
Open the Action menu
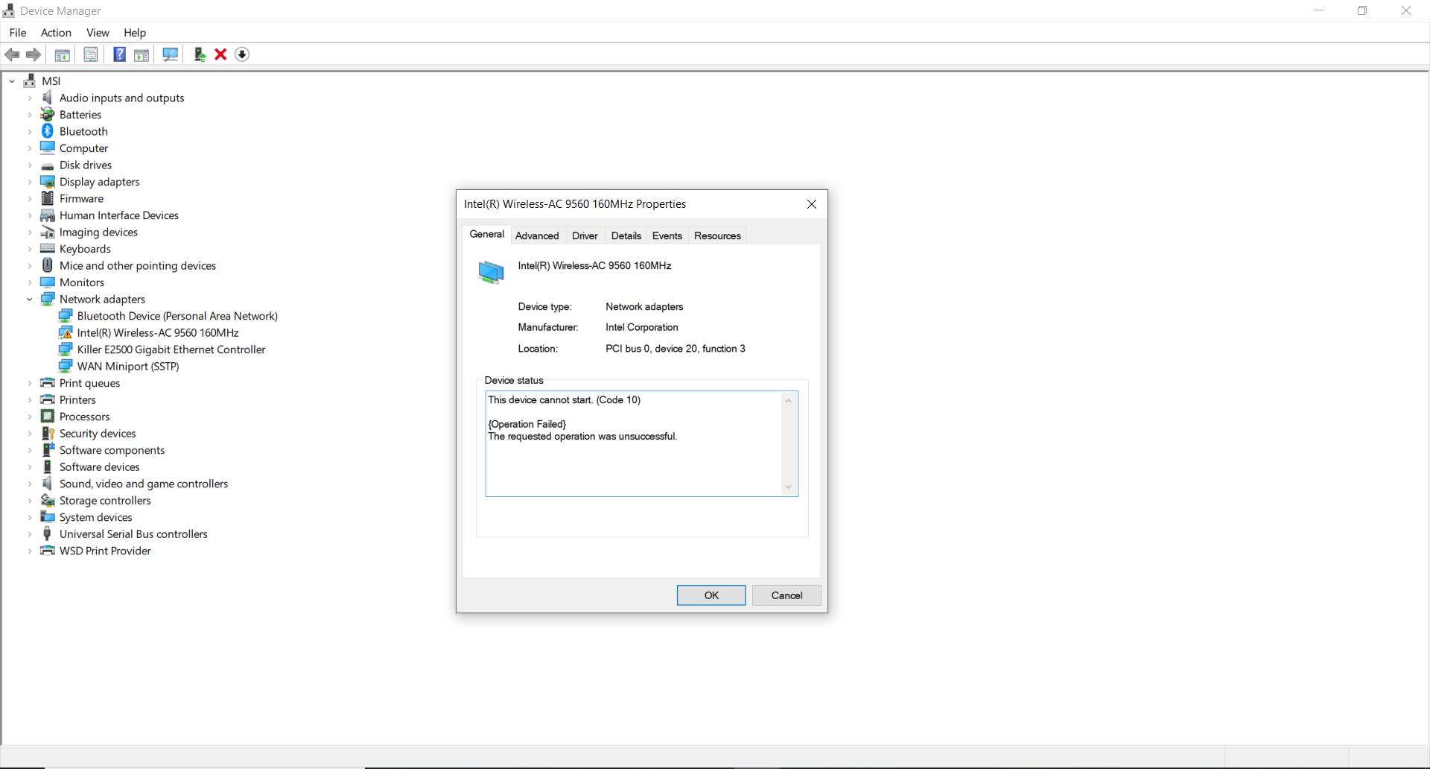pyautogui.click(x=56, y=33)
